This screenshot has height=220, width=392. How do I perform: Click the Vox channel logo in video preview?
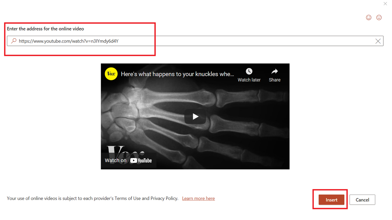pos(111,74)
